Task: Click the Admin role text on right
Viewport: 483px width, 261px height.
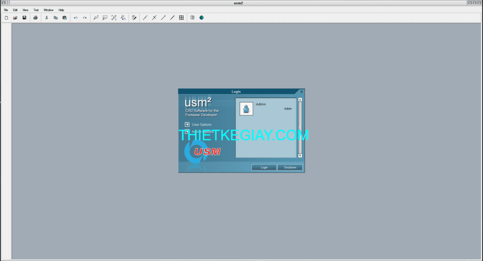Action: pyautogui.click(x=288, y=109)
